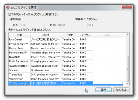This screenshot has width=138, height=100.
Task: Click the Japanese comment in ZOLA_Unison row
Action: [45, 83]
